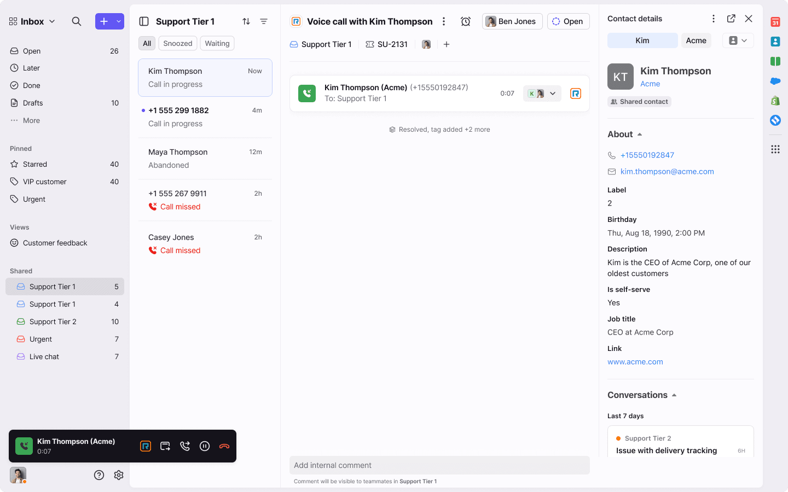Open Kim's email address link
Image resolution: width=788 pixels, height=492 pixels.
(667, 171)
